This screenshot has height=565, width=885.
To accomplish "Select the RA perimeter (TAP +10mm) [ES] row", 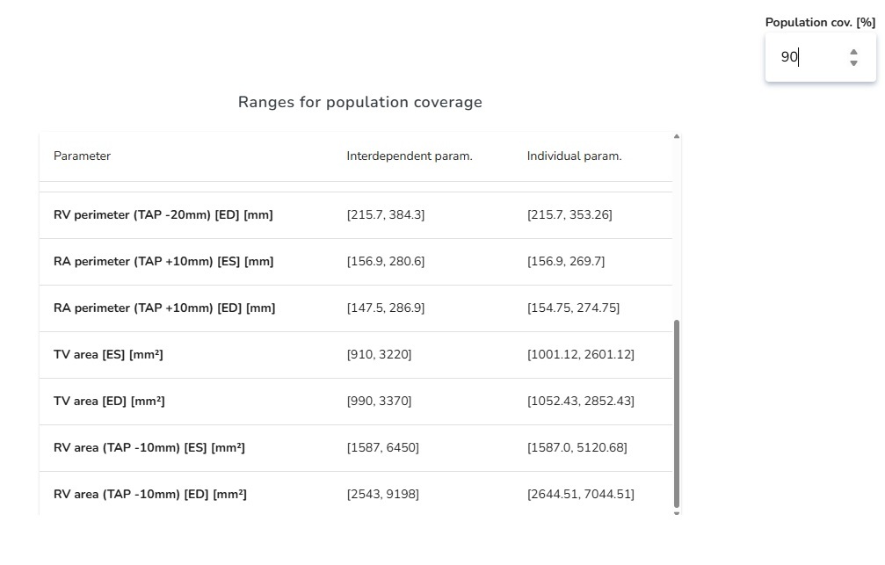I will [x=163, y=261].
